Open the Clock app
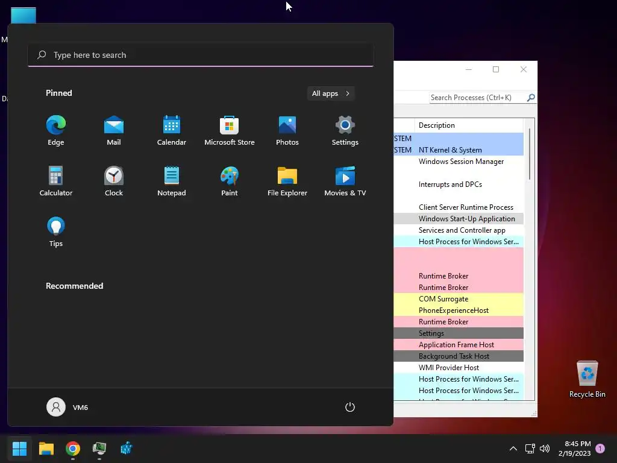The width and height of the screenshot is (617, 463). click(x=114, y=181)
